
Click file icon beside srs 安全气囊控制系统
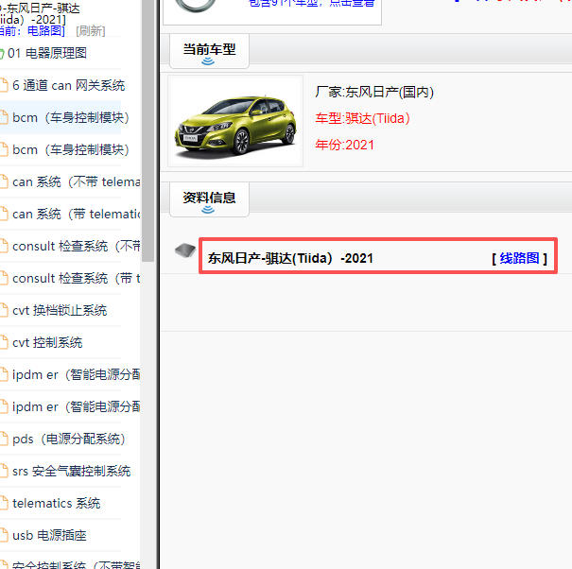pyautogui.click(x=4, y=471)
